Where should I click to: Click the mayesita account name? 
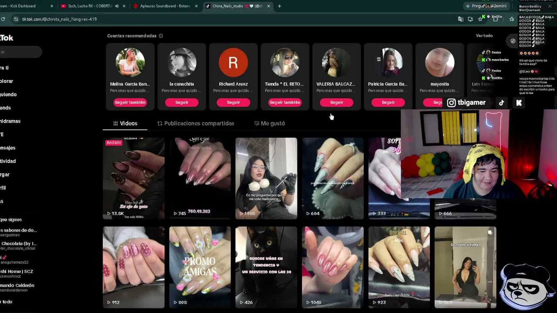[440, 84]
